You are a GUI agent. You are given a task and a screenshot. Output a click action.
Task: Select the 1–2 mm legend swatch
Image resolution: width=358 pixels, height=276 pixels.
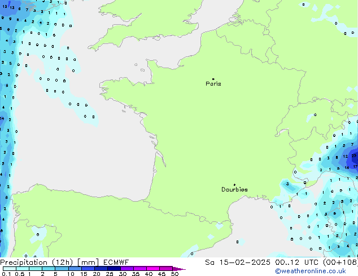tap(36, 269)
